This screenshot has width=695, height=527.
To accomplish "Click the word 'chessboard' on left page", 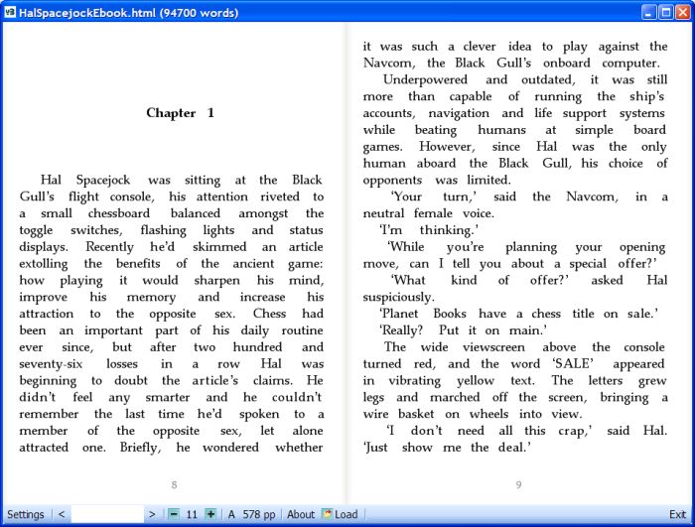I will [119, 213].
